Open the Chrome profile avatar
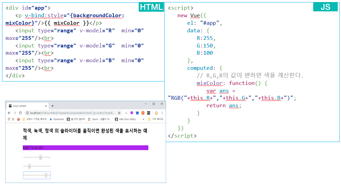The width and height of the screenshot is (341, 185). (156, 113)
